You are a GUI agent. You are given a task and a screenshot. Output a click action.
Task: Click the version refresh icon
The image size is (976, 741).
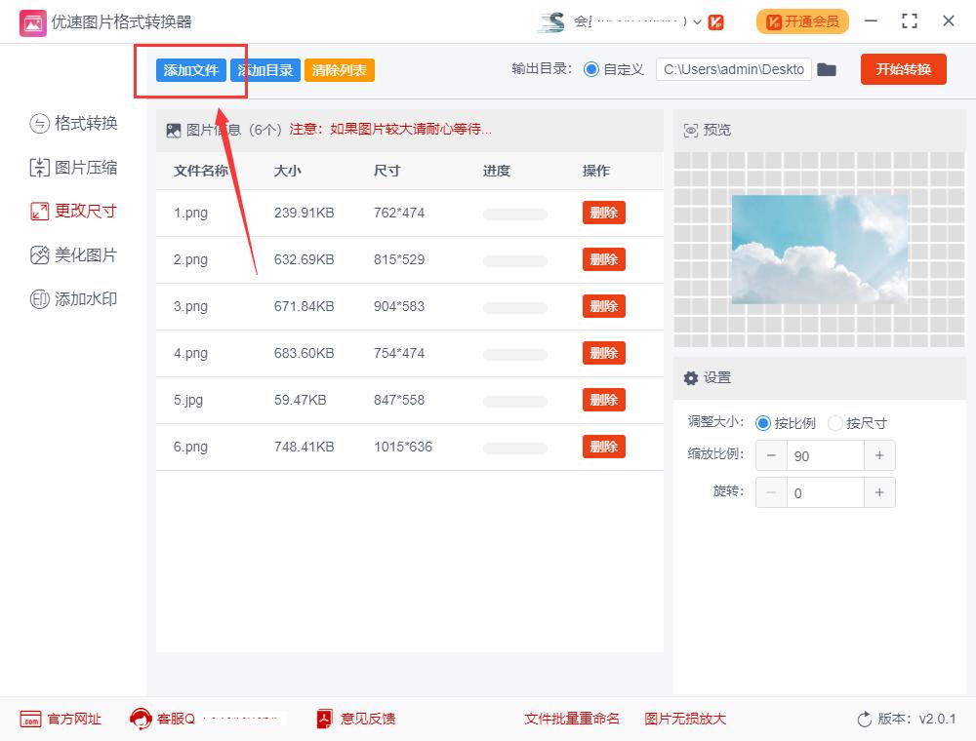pos(863,719)
